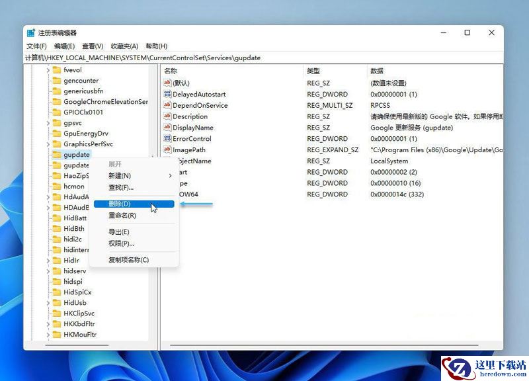Image resolution: width=529 pixels, height=381 pixels.
Task: Open the 新建(N) submenu
Action: [x=134, y=176]
